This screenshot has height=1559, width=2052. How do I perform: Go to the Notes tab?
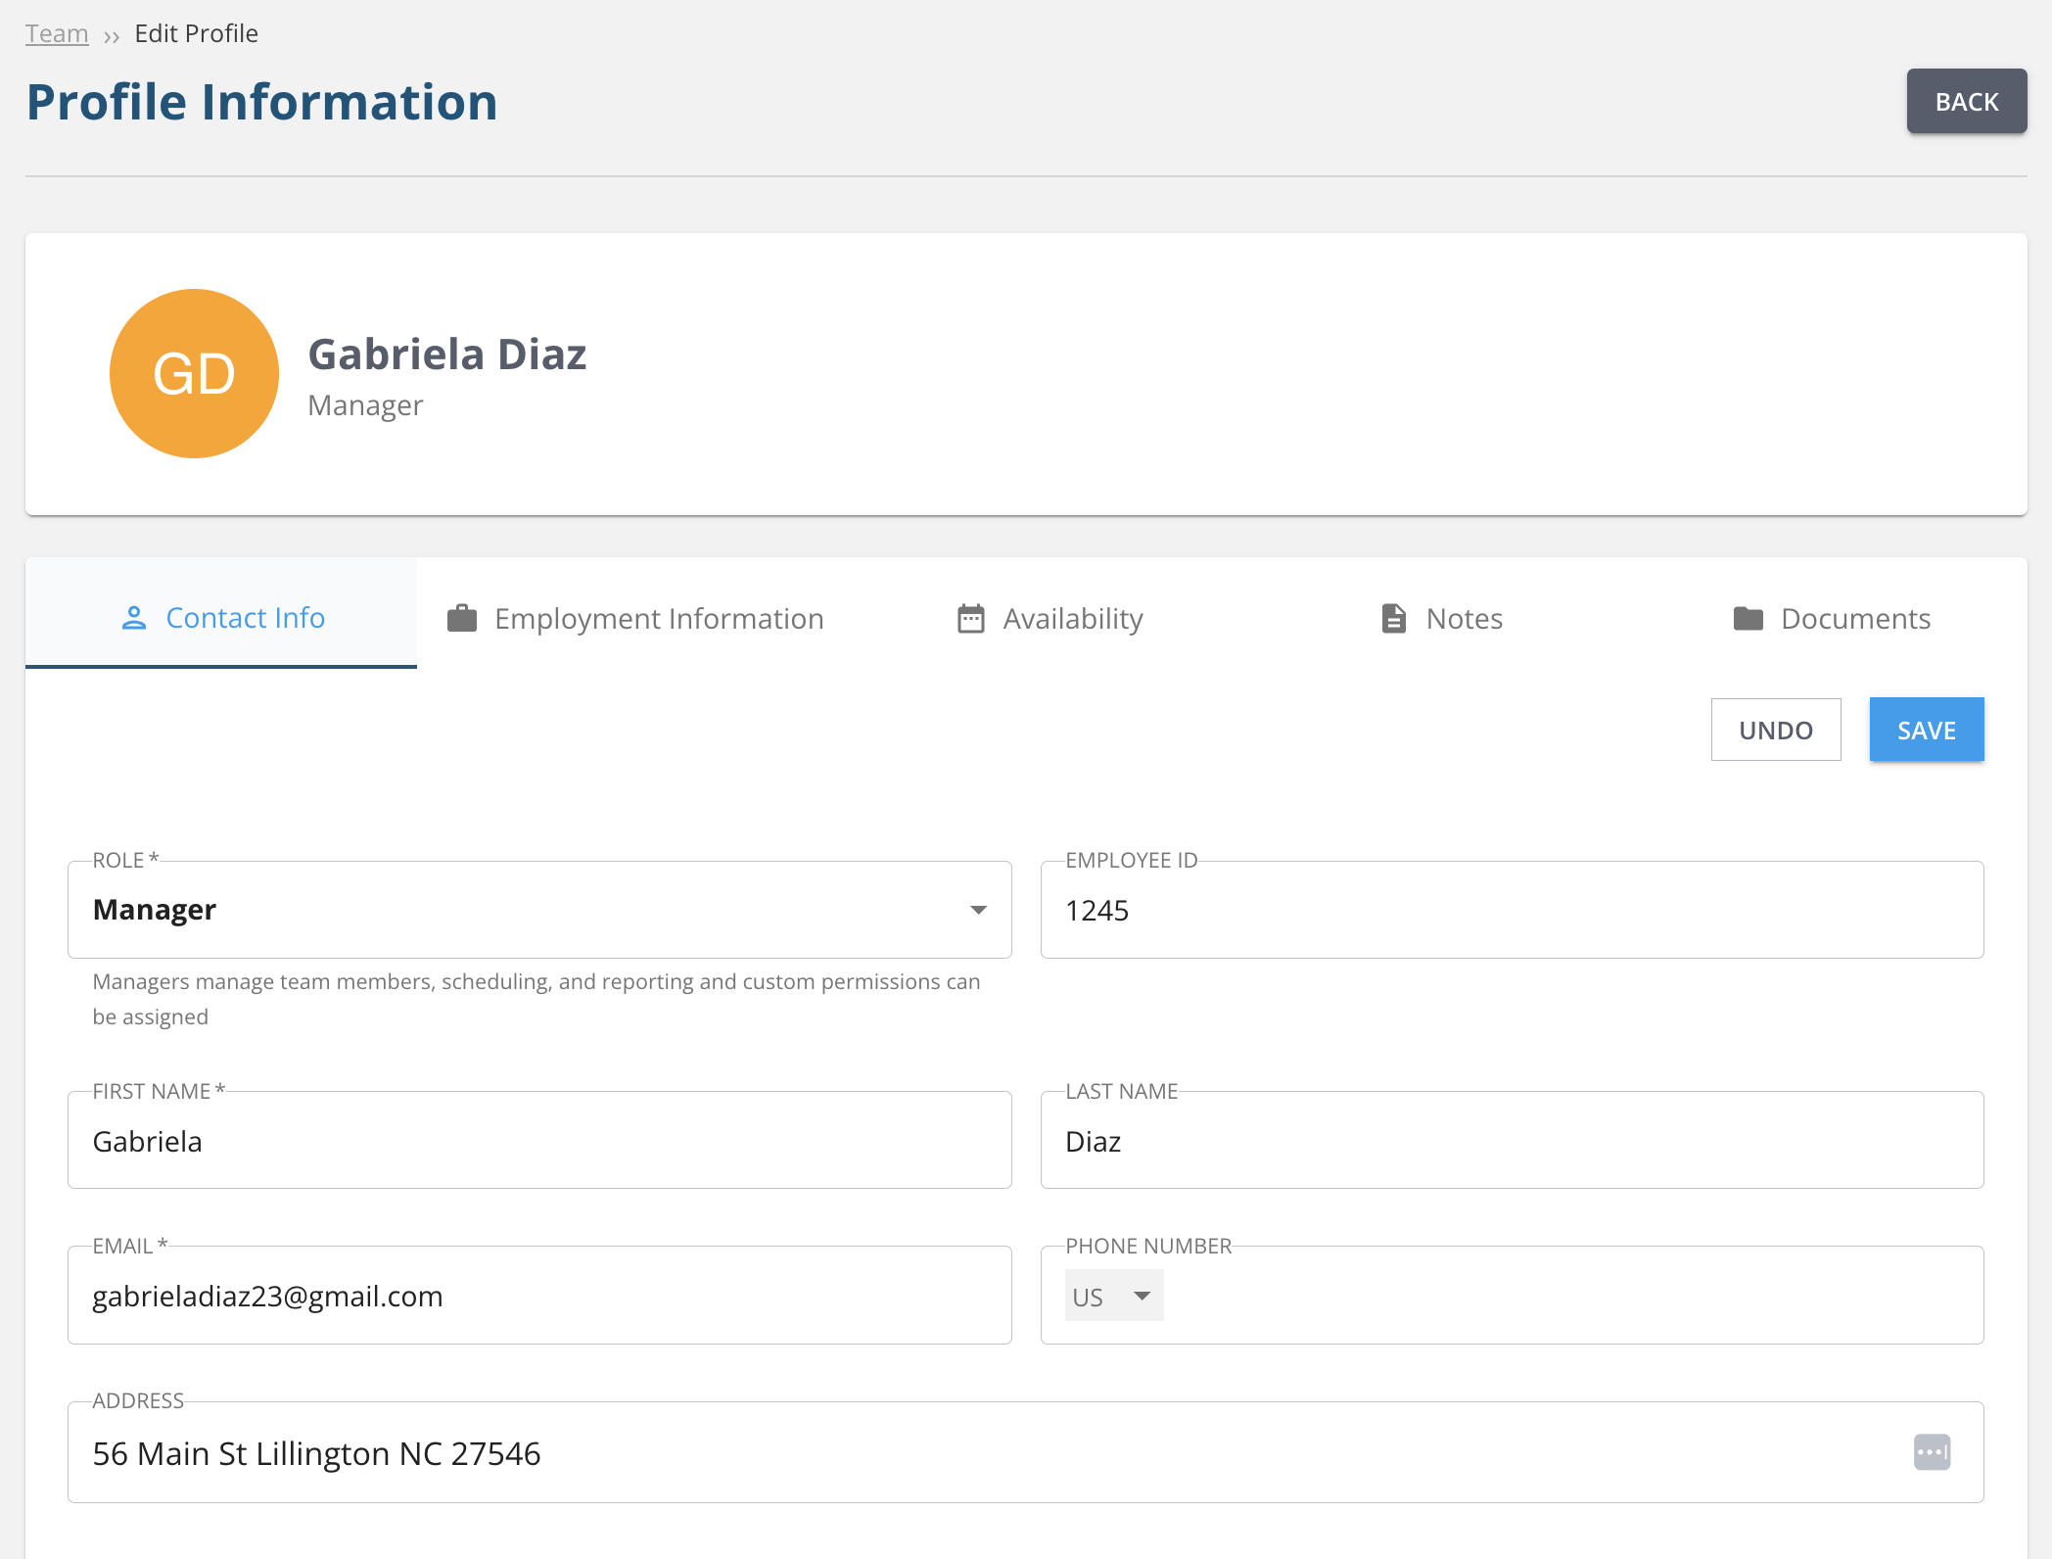1442,619
